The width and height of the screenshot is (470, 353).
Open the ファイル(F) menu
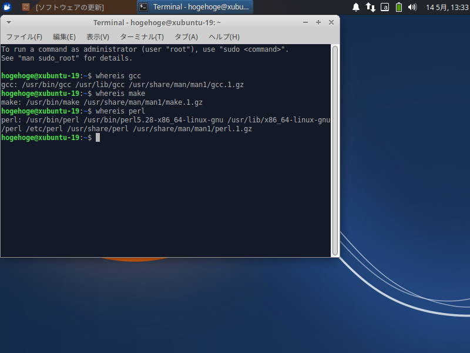(x=24, y=37)
